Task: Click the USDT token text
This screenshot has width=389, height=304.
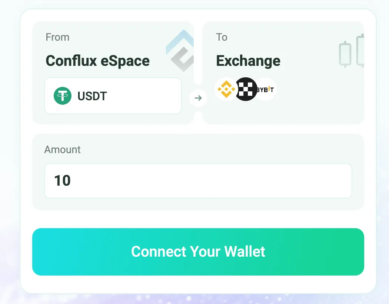Action: [92, 96]
